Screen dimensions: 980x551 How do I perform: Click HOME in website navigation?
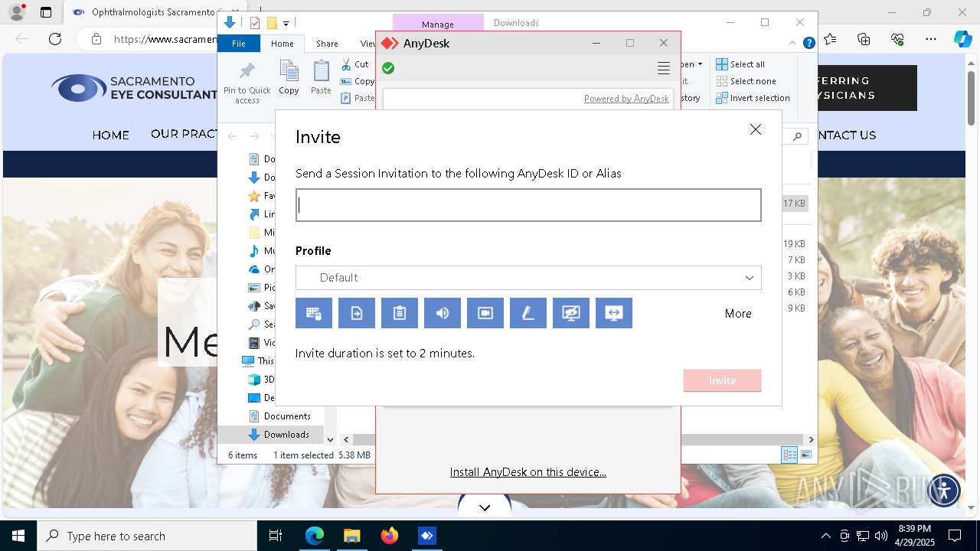(x=111, y=135)
